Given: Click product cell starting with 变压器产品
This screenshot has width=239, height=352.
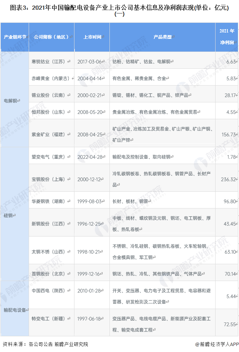Looking at the screenshot, I should click(163, 322).
